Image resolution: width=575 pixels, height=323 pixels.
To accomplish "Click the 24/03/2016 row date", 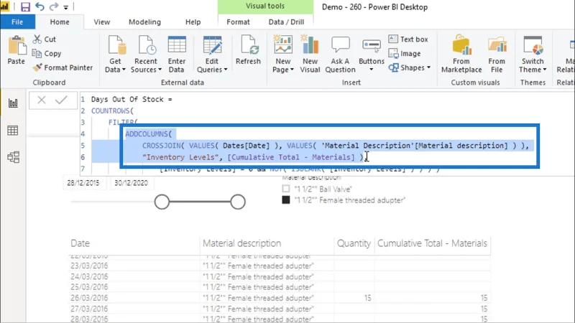I will [x=89, y=276].
